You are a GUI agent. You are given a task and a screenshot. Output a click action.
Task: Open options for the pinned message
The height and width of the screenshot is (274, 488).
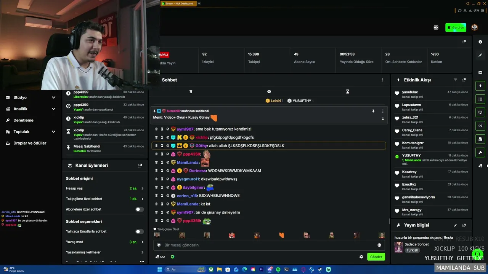click(383, 111)
